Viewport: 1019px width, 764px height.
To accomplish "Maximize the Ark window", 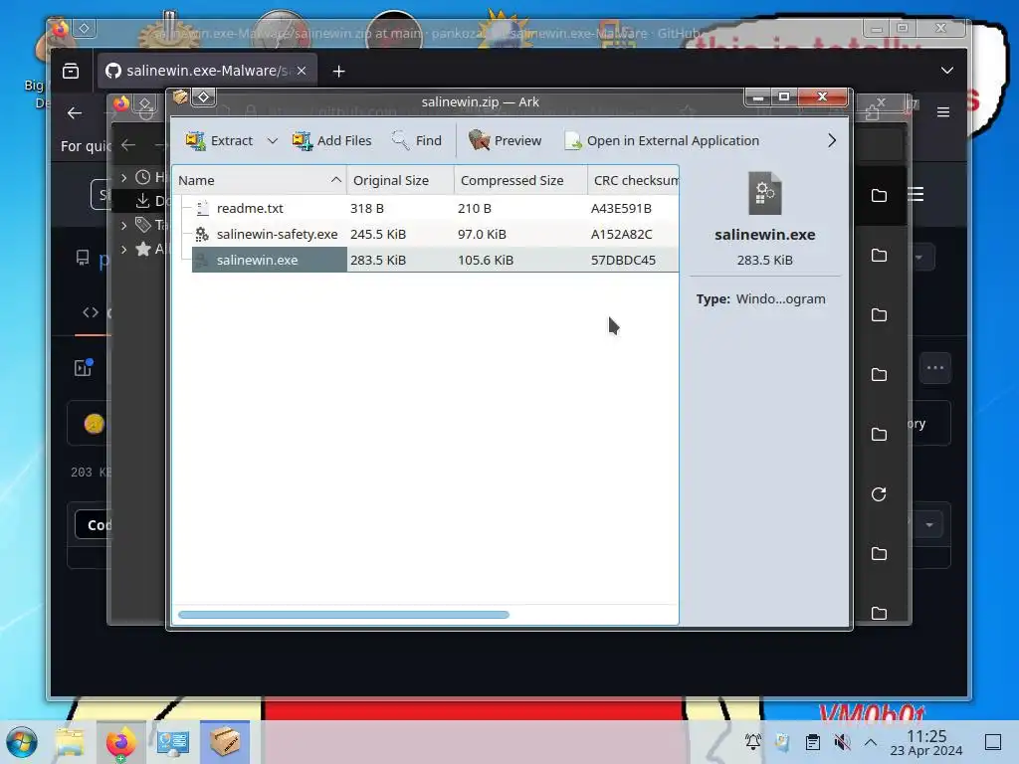I will coord(784,96).
